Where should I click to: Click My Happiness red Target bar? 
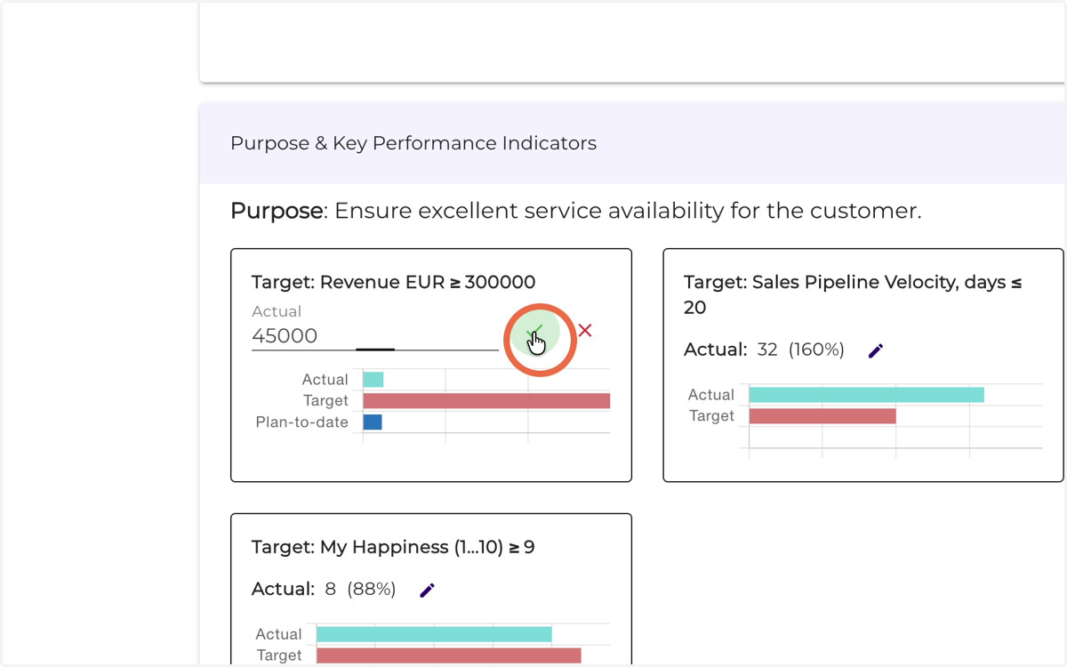point(449,655)
